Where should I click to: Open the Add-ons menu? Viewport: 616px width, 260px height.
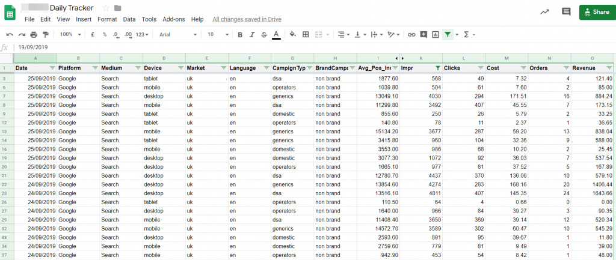click(x=174, y=19)
